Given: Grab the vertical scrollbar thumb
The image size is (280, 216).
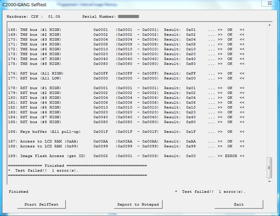Looking at the screenshot, I should (x=270, y=168).
